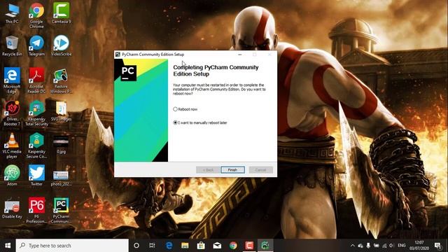This screenshot has height=252, width=448.
Task: Open the Windows Start menu
Action: point(8,246)
